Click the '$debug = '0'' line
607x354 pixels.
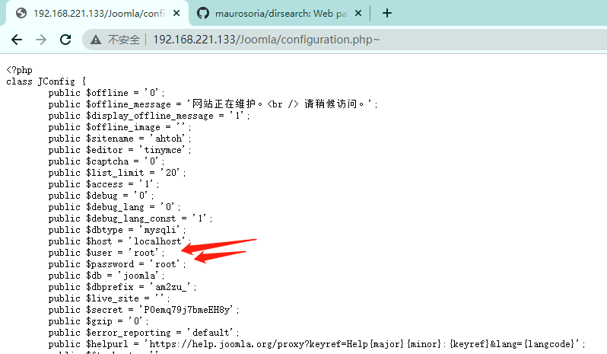point(101,196)
